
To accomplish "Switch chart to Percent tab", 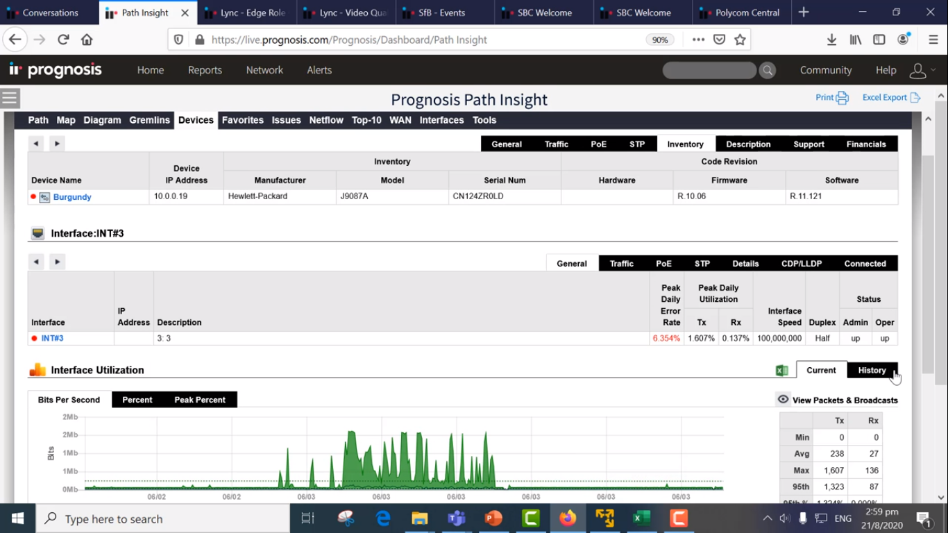I will tap(137, 400).
